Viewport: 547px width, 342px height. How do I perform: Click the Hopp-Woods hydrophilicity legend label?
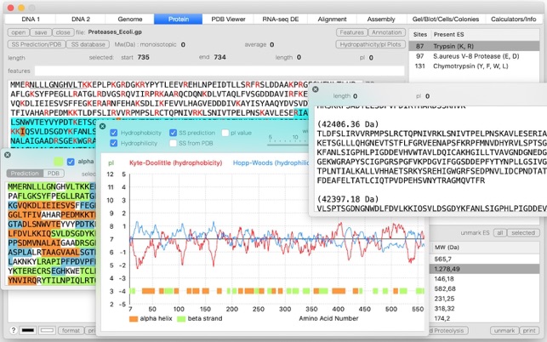pos(271,163)
